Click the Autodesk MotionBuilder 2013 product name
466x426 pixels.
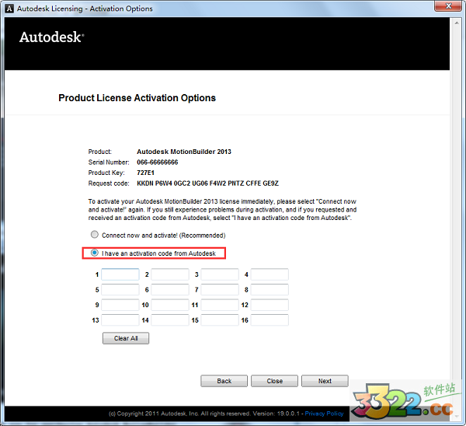[x=184, y=152]
